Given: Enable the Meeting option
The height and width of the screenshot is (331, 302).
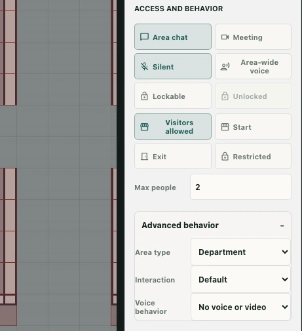Looking at the screenshot, I should tap(253, 37).
